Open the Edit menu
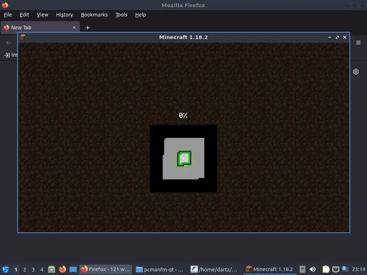367x275 pixels. pos(24,15)
